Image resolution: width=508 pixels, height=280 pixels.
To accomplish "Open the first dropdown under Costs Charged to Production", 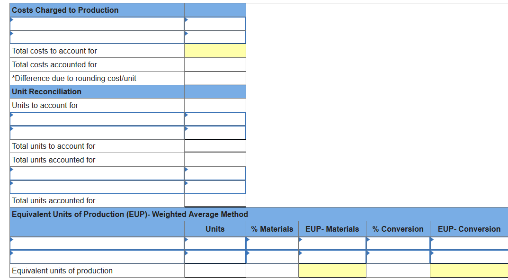I will point(95,23).
